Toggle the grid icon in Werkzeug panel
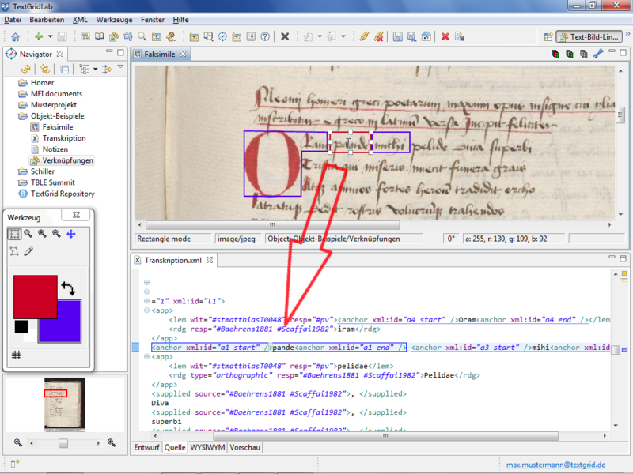The height and width of the screenshot is (474, 633). (x=15, y=355)
